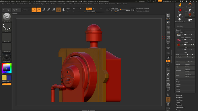Viewport: 198px width, 111px height.
Task: Click the yellow main color swatch
Action: pyautogui.click(x=4, y=78)
